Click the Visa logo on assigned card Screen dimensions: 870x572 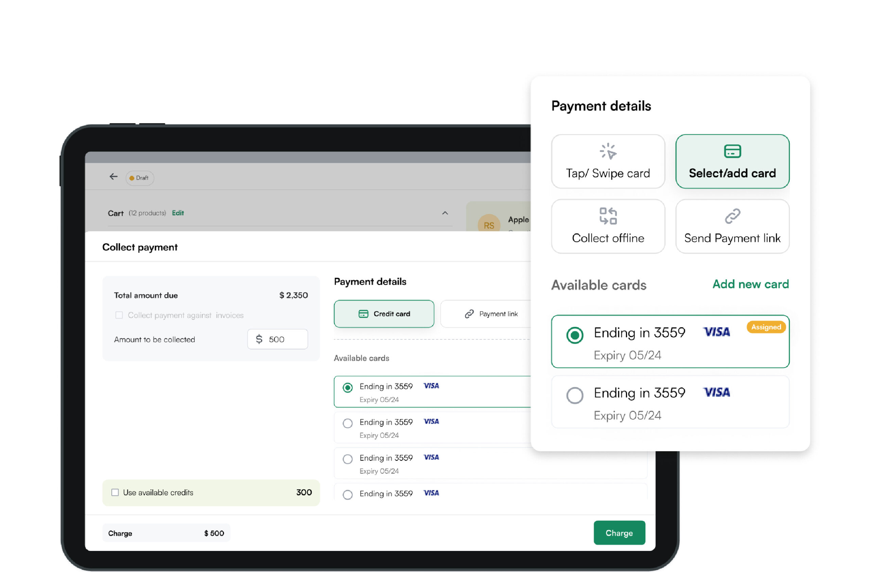(x=716, y=332)
